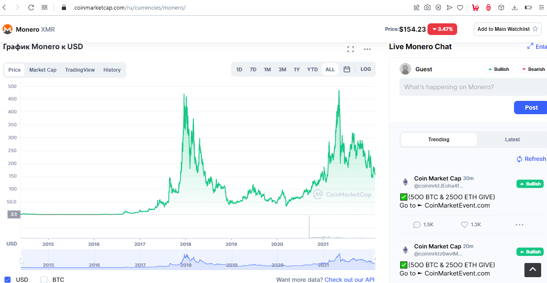Set chart range to 1M
547x283 pixels.
(267, 70)
